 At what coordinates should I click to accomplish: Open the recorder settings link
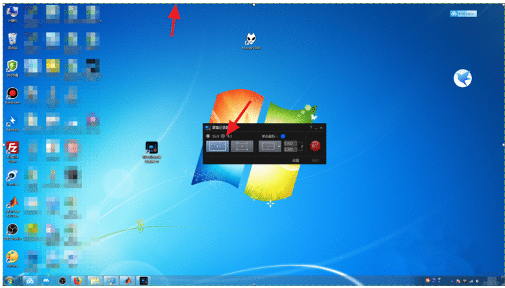(295, 160)
